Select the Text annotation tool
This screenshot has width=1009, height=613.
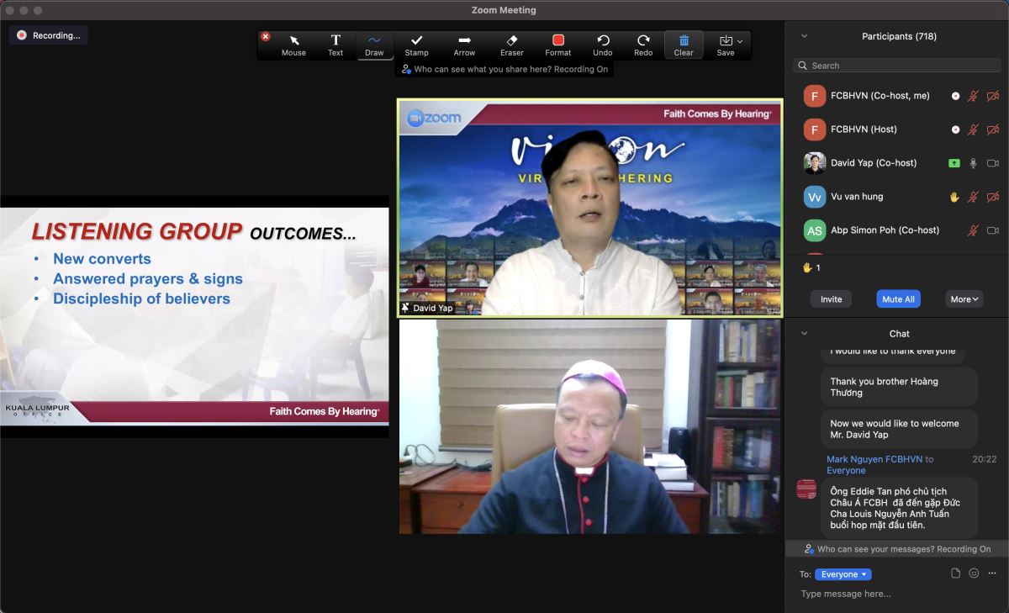pyautogui.click(x=335, y=45)
